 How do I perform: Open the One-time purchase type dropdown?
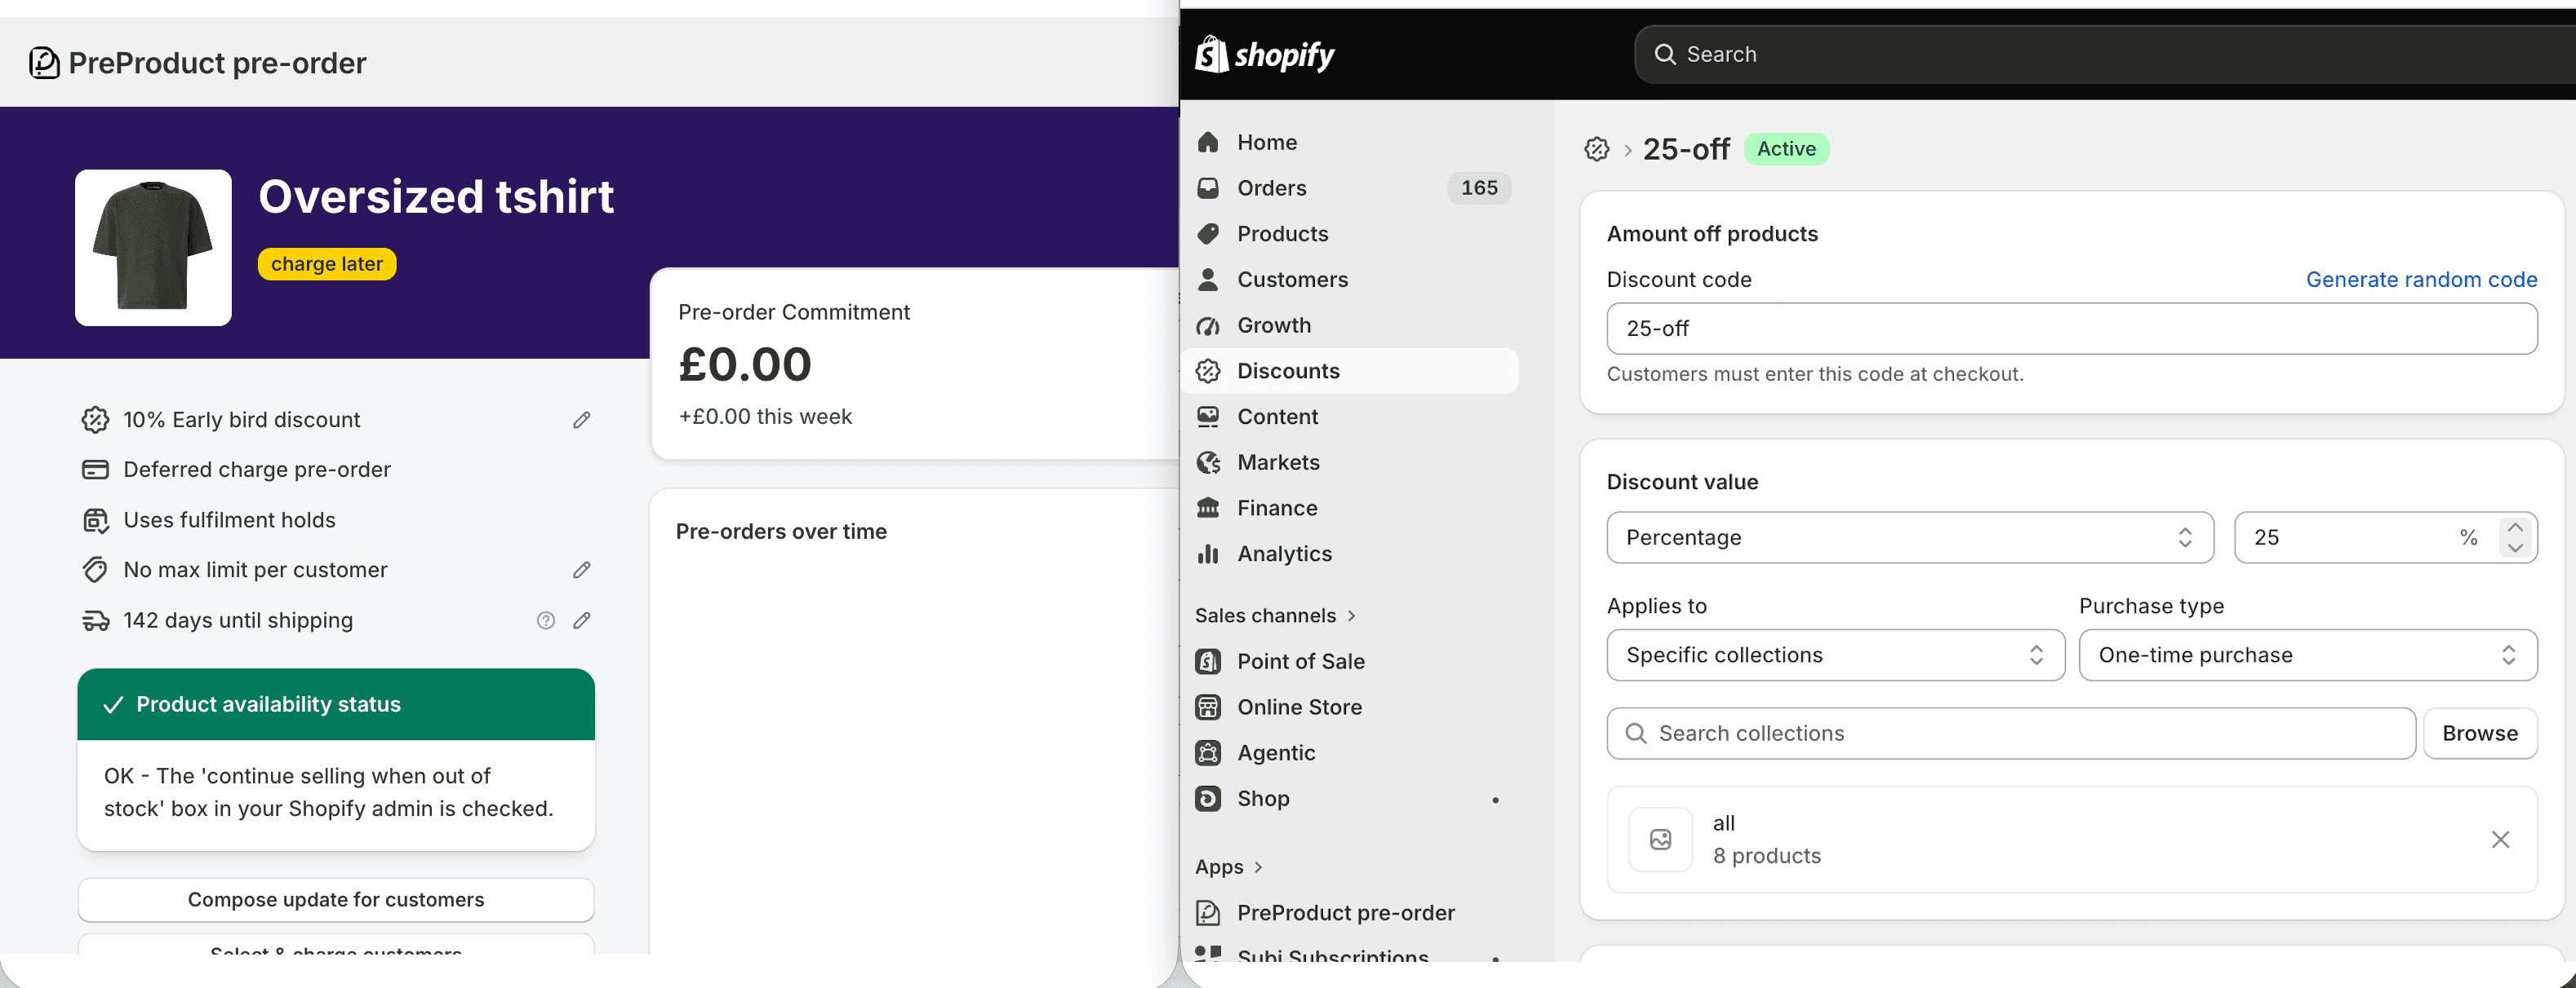pos(2308,655)
